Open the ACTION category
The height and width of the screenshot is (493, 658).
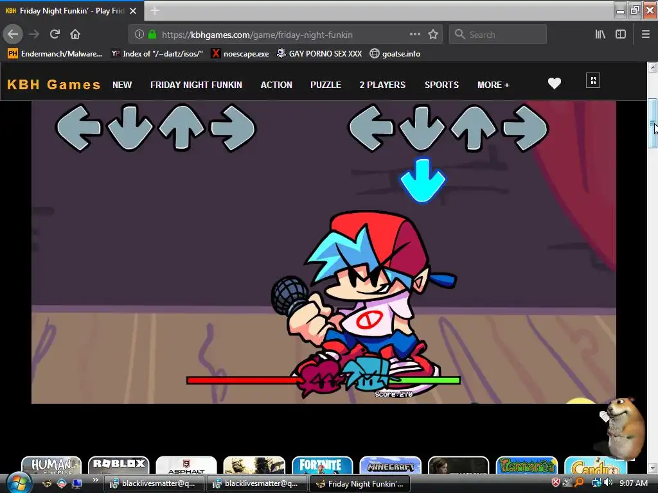coord(276,85)
